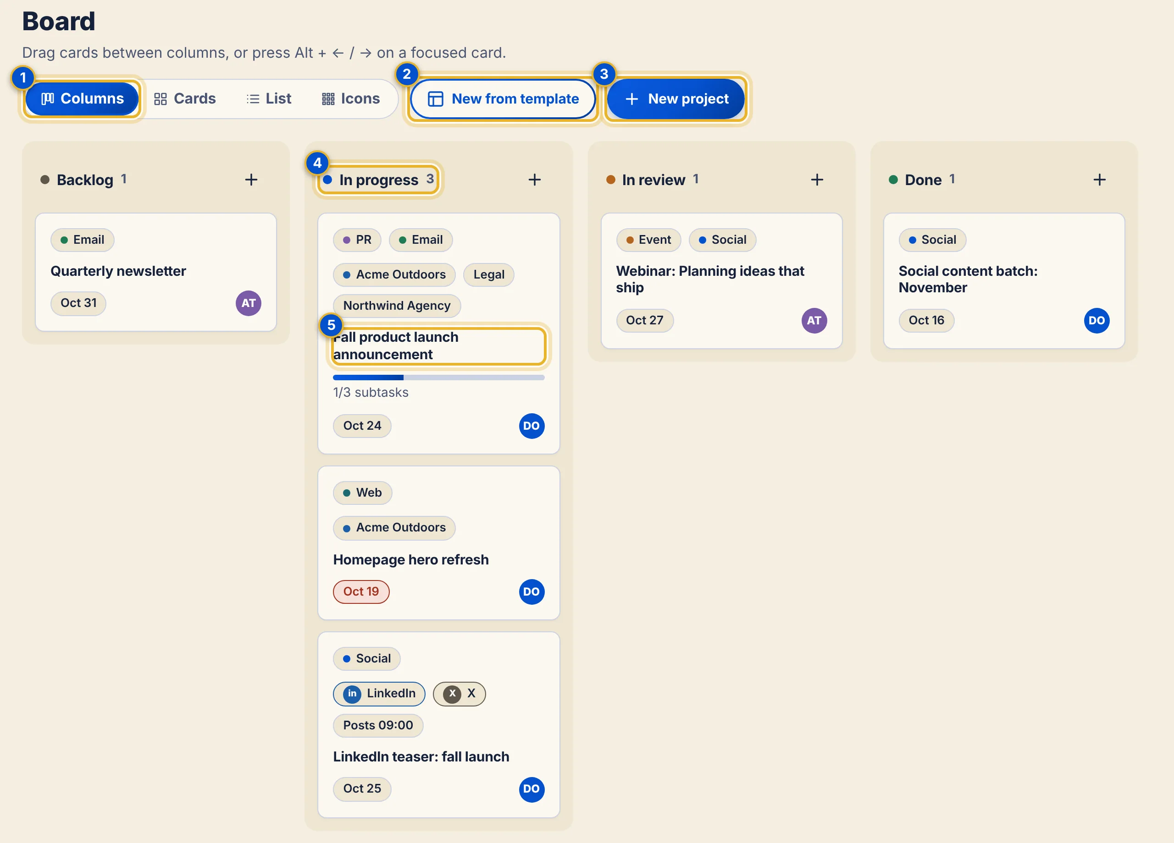Screen dimensions: 1174x843
Task: Click DO avatar on Fall product launch card
Action: click(x=532, y=426)
